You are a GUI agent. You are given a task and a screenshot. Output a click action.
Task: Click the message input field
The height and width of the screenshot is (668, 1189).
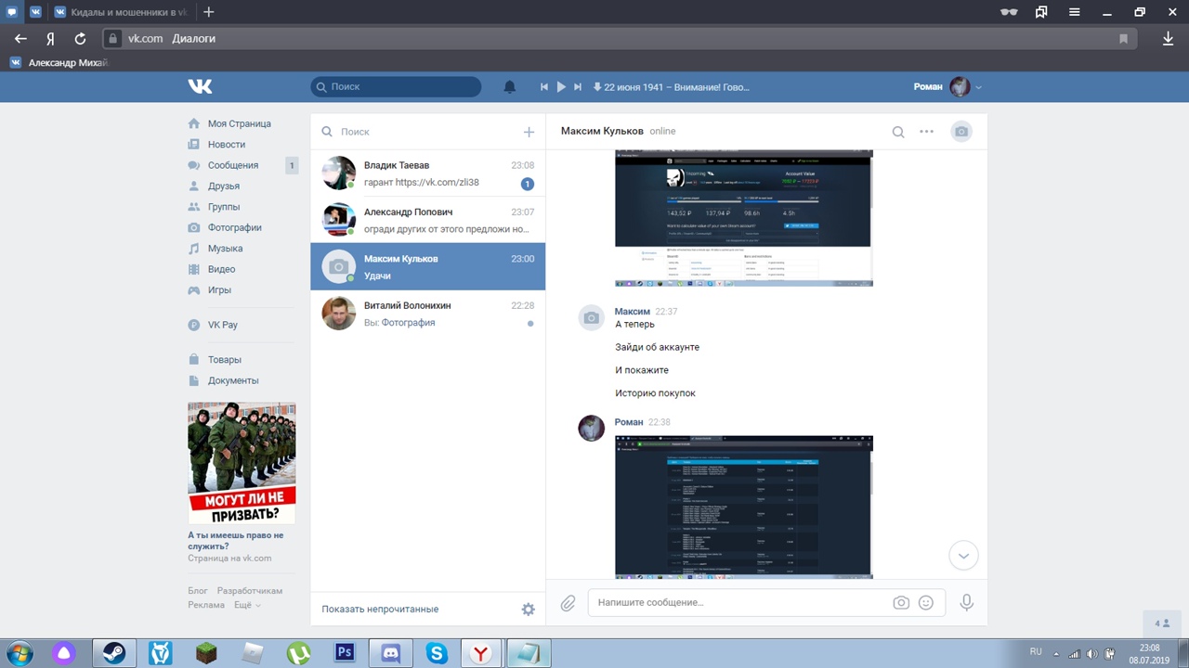[x=738, y=603]
